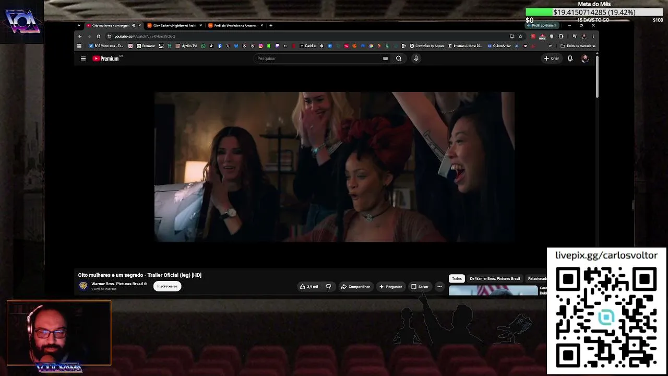This screenshot has height=376, width=668.
Task: Go forward in browser history
Action: point(89,36)
